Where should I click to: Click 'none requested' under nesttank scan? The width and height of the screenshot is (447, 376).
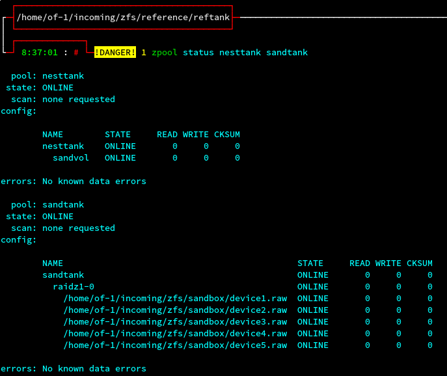point(79,99)
